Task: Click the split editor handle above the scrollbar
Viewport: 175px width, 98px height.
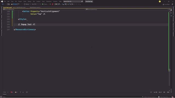Action: [169, 10]
